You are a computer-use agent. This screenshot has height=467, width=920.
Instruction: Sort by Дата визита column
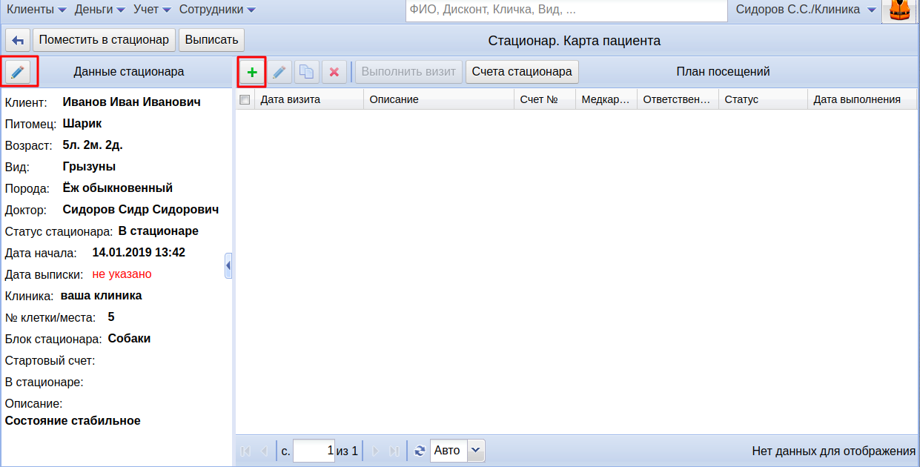pyautogui.click(x=308, y=99)
